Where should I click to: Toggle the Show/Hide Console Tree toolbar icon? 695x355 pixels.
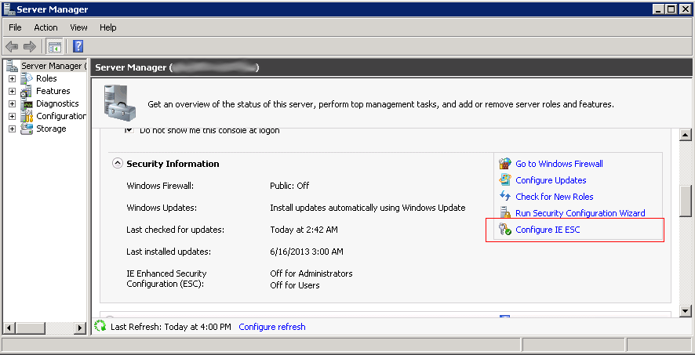(55, 46)
